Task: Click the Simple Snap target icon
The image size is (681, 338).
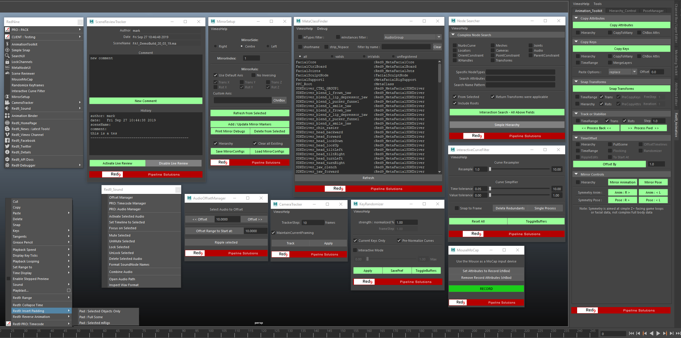Action: 7,50
